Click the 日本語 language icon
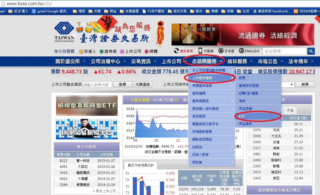 (221, 51)
